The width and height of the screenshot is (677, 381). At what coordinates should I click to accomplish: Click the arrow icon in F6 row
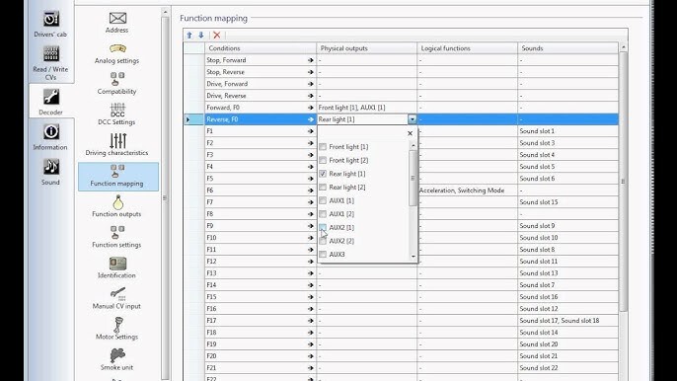(311, 190)
